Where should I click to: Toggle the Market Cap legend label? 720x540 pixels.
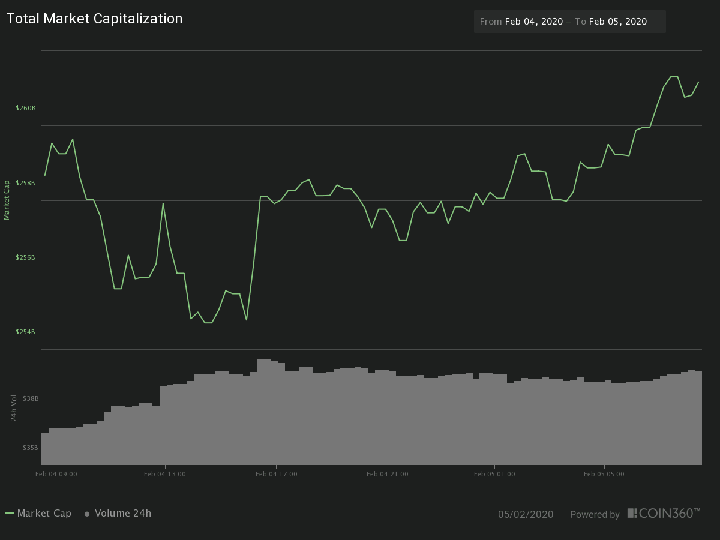tap(44, 514)
